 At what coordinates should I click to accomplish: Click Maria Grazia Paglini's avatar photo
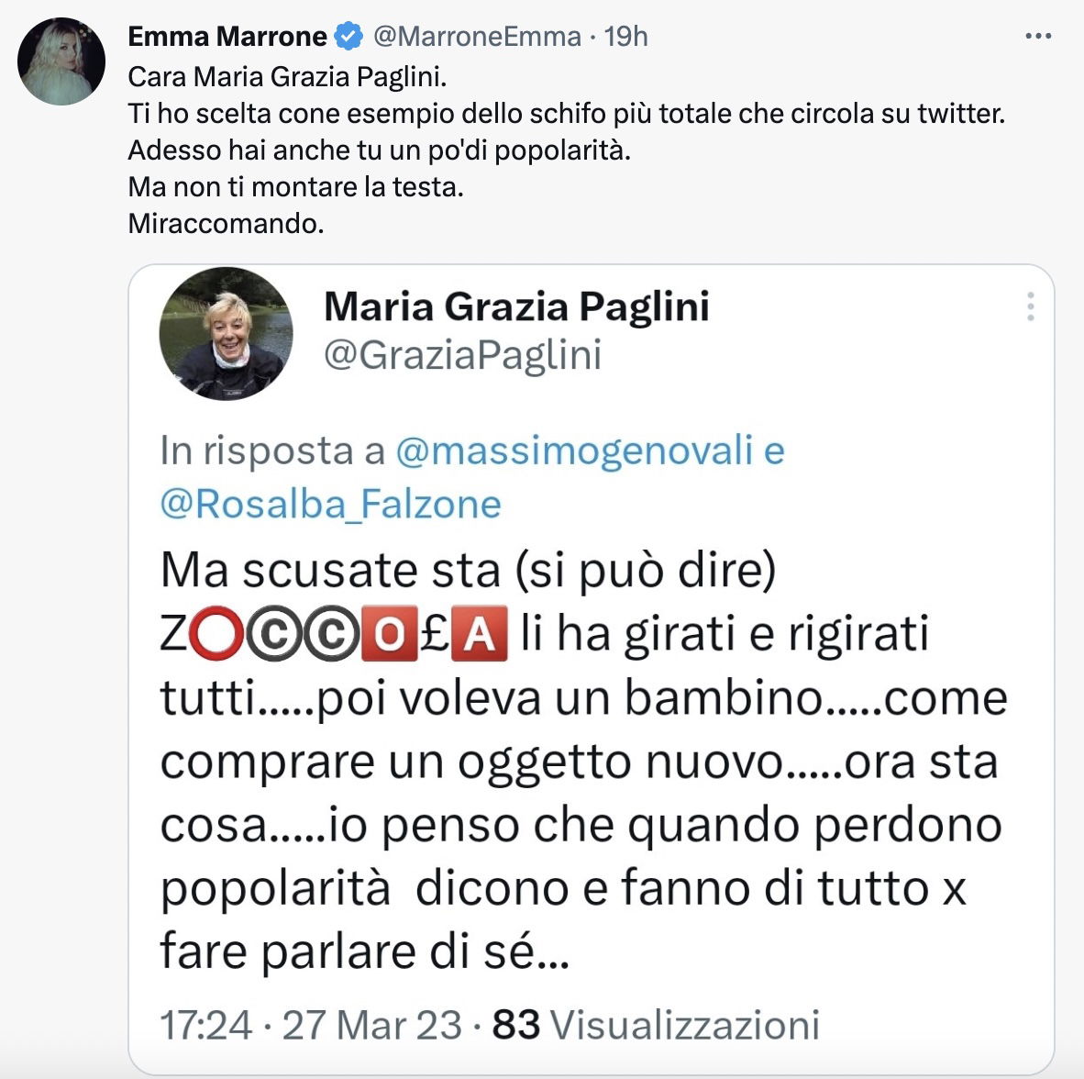[x=227, y=334]
